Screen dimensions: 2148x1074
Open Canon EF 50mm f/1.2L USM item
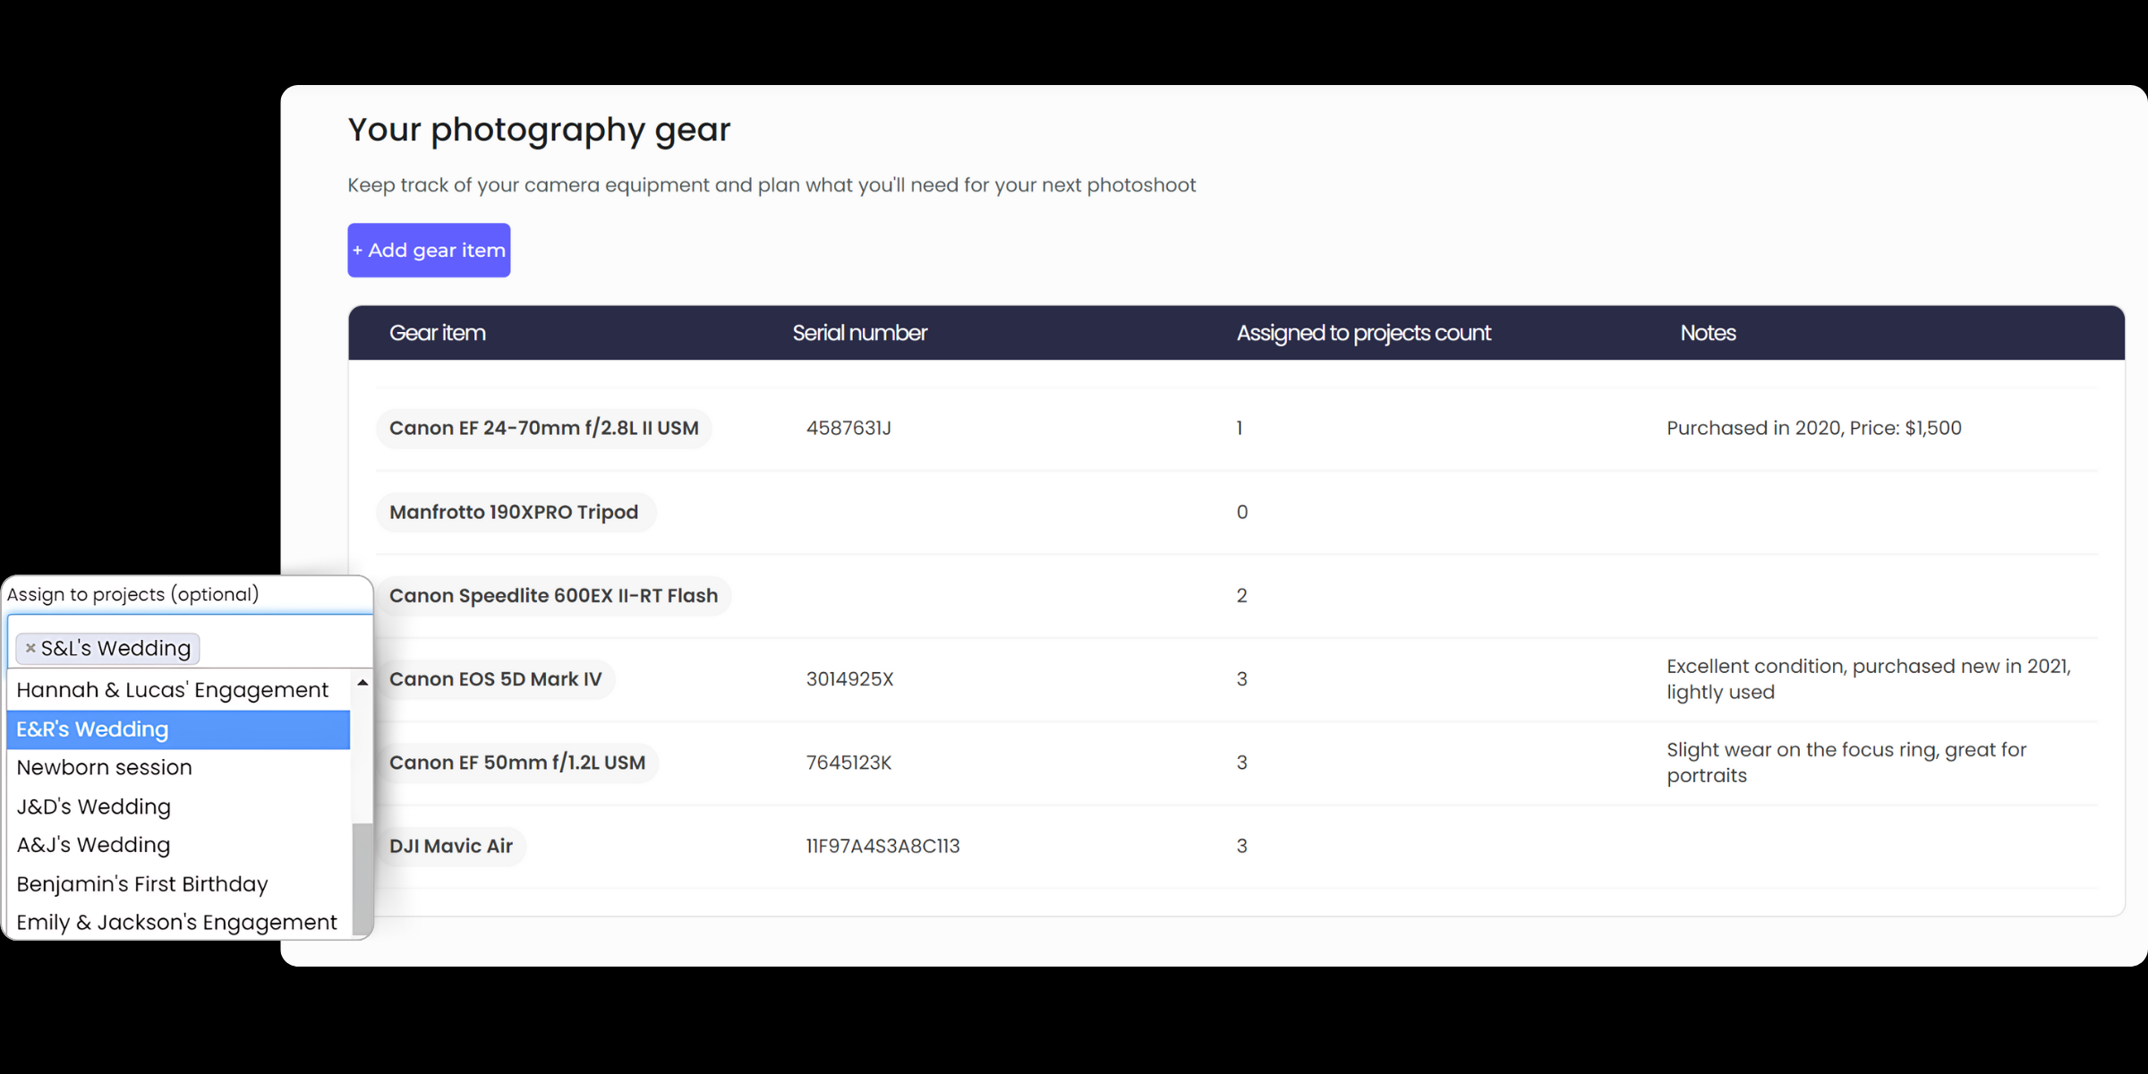517,763
